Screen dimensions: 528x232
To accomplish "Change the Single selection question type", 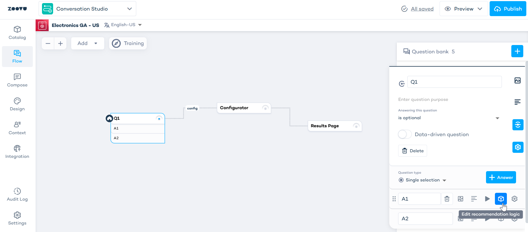I will tap(422, 180).
